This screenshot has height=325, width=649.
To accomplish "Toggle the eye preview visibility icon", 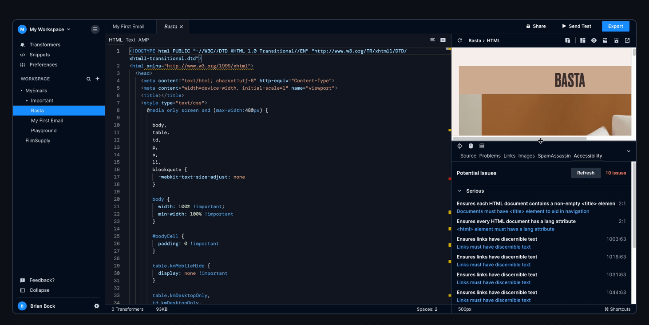I will 594,40.
